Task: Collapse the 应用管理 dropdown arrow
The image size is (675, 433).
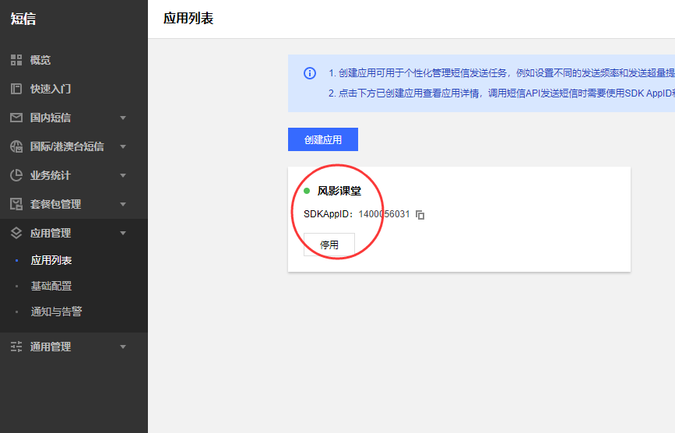Action: 123,233
